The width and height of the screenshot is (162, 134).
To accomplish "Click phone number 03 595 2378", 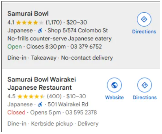I will tap(81, 112).
